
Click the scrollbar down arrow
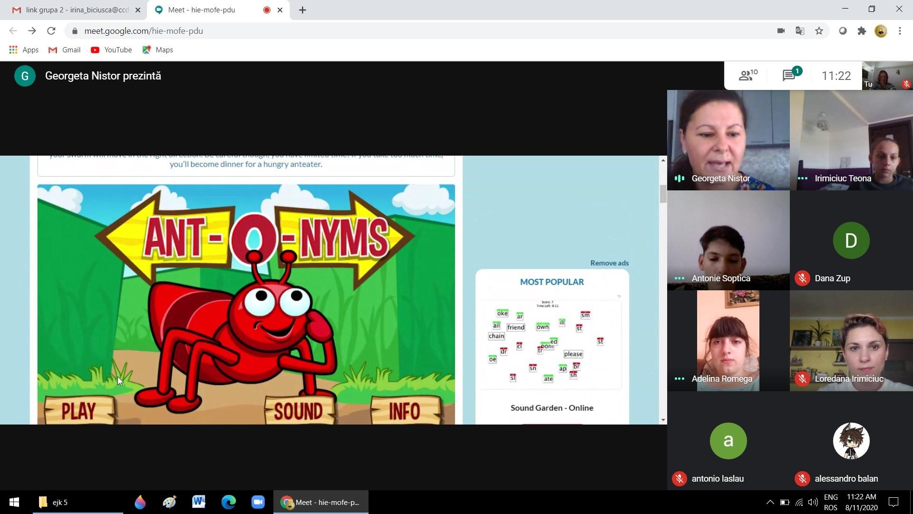tap(663, 420)
